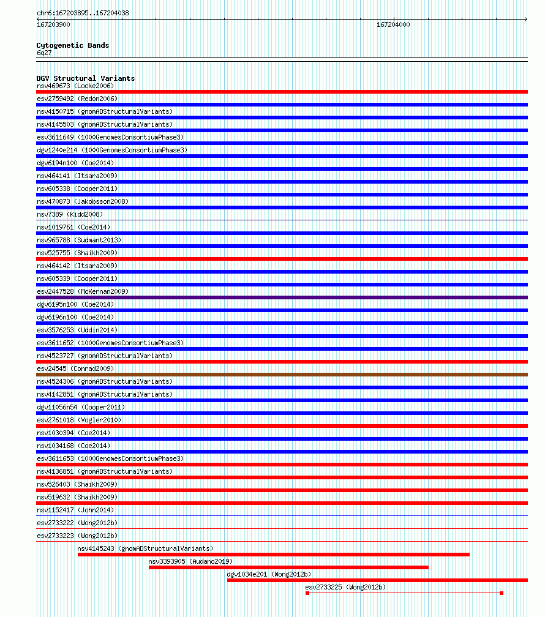Screen dimensions: 545x617
Task: Click esv3611649 (1000GenomesConsortiumPhase3) label
Action: coord(110,137)
